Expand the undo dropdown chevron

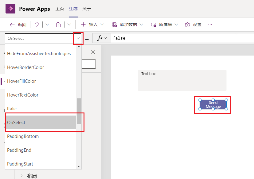coord(47,25)
